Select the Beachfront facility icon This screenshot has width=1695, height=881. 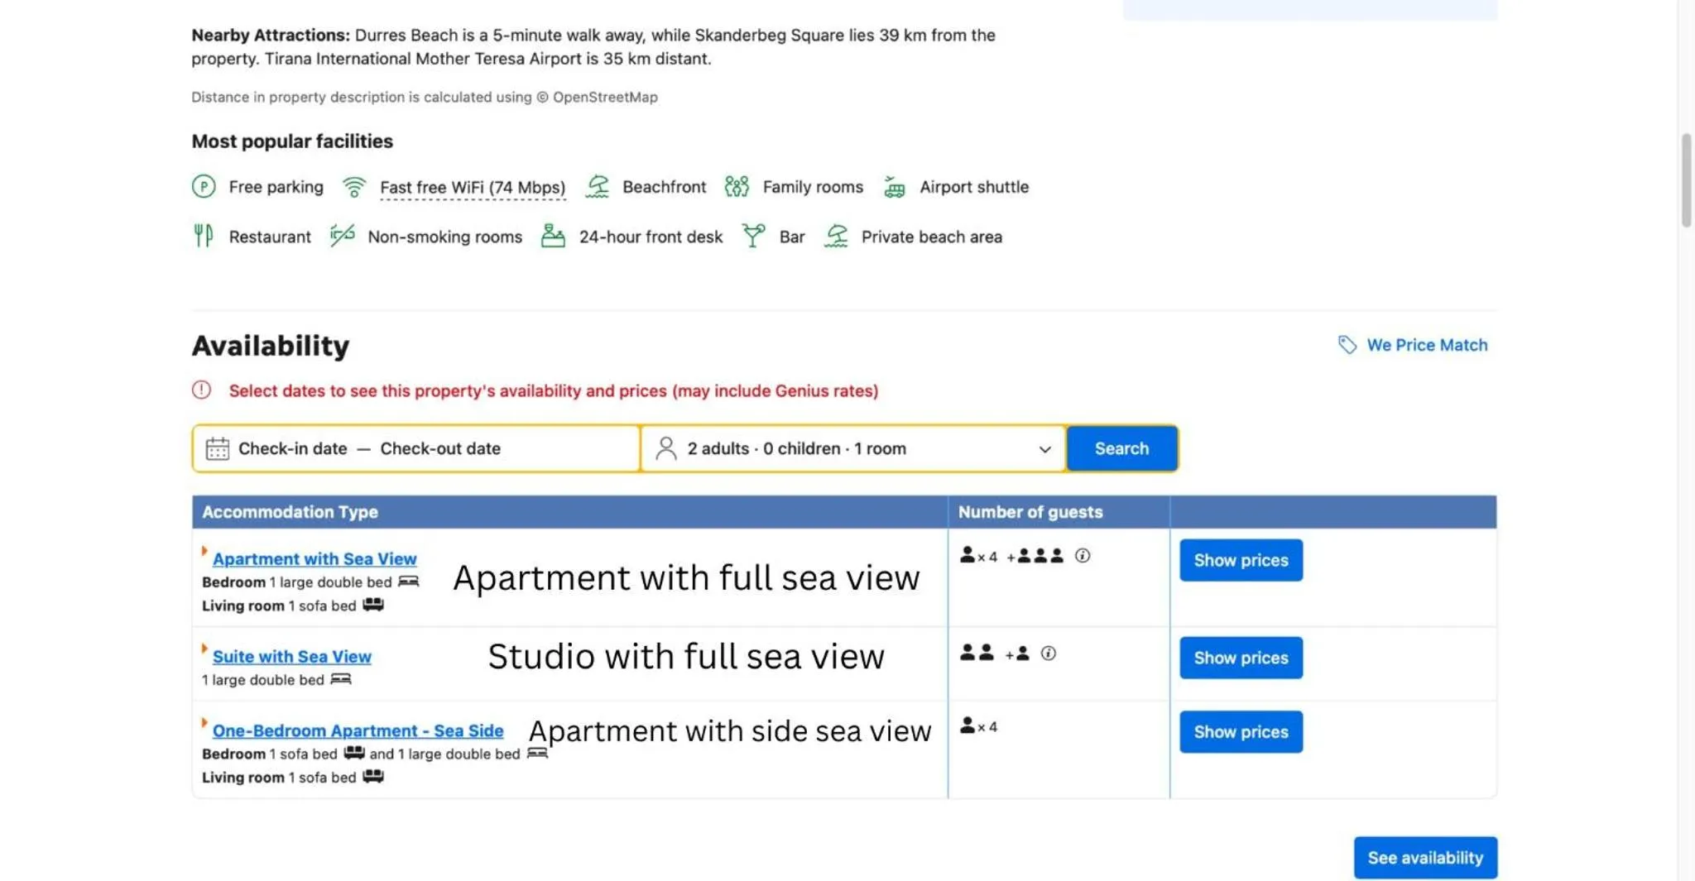pos(598,186)
